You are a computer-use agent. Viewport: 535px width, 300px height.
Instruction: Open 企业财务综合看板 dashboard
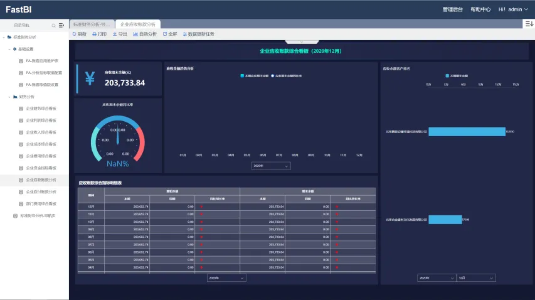click(41, 109)
